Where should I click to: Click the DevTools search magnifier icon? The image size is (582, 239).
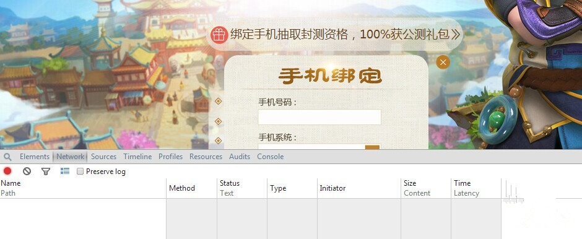tap(7, 157)
